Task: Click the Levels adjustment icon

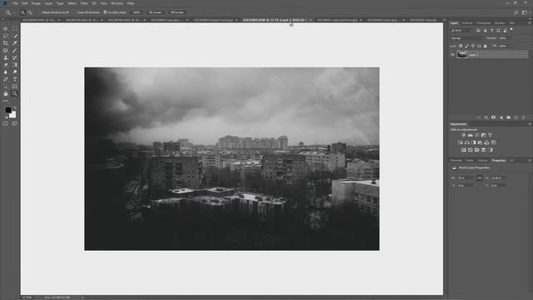Action: pyautogui.click(x=470, y=135)
